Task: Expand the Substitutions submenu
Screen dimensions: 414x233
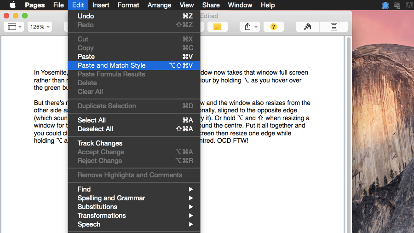Action: coord(134,207)
